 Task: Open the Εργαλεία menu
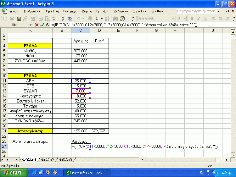103,11
